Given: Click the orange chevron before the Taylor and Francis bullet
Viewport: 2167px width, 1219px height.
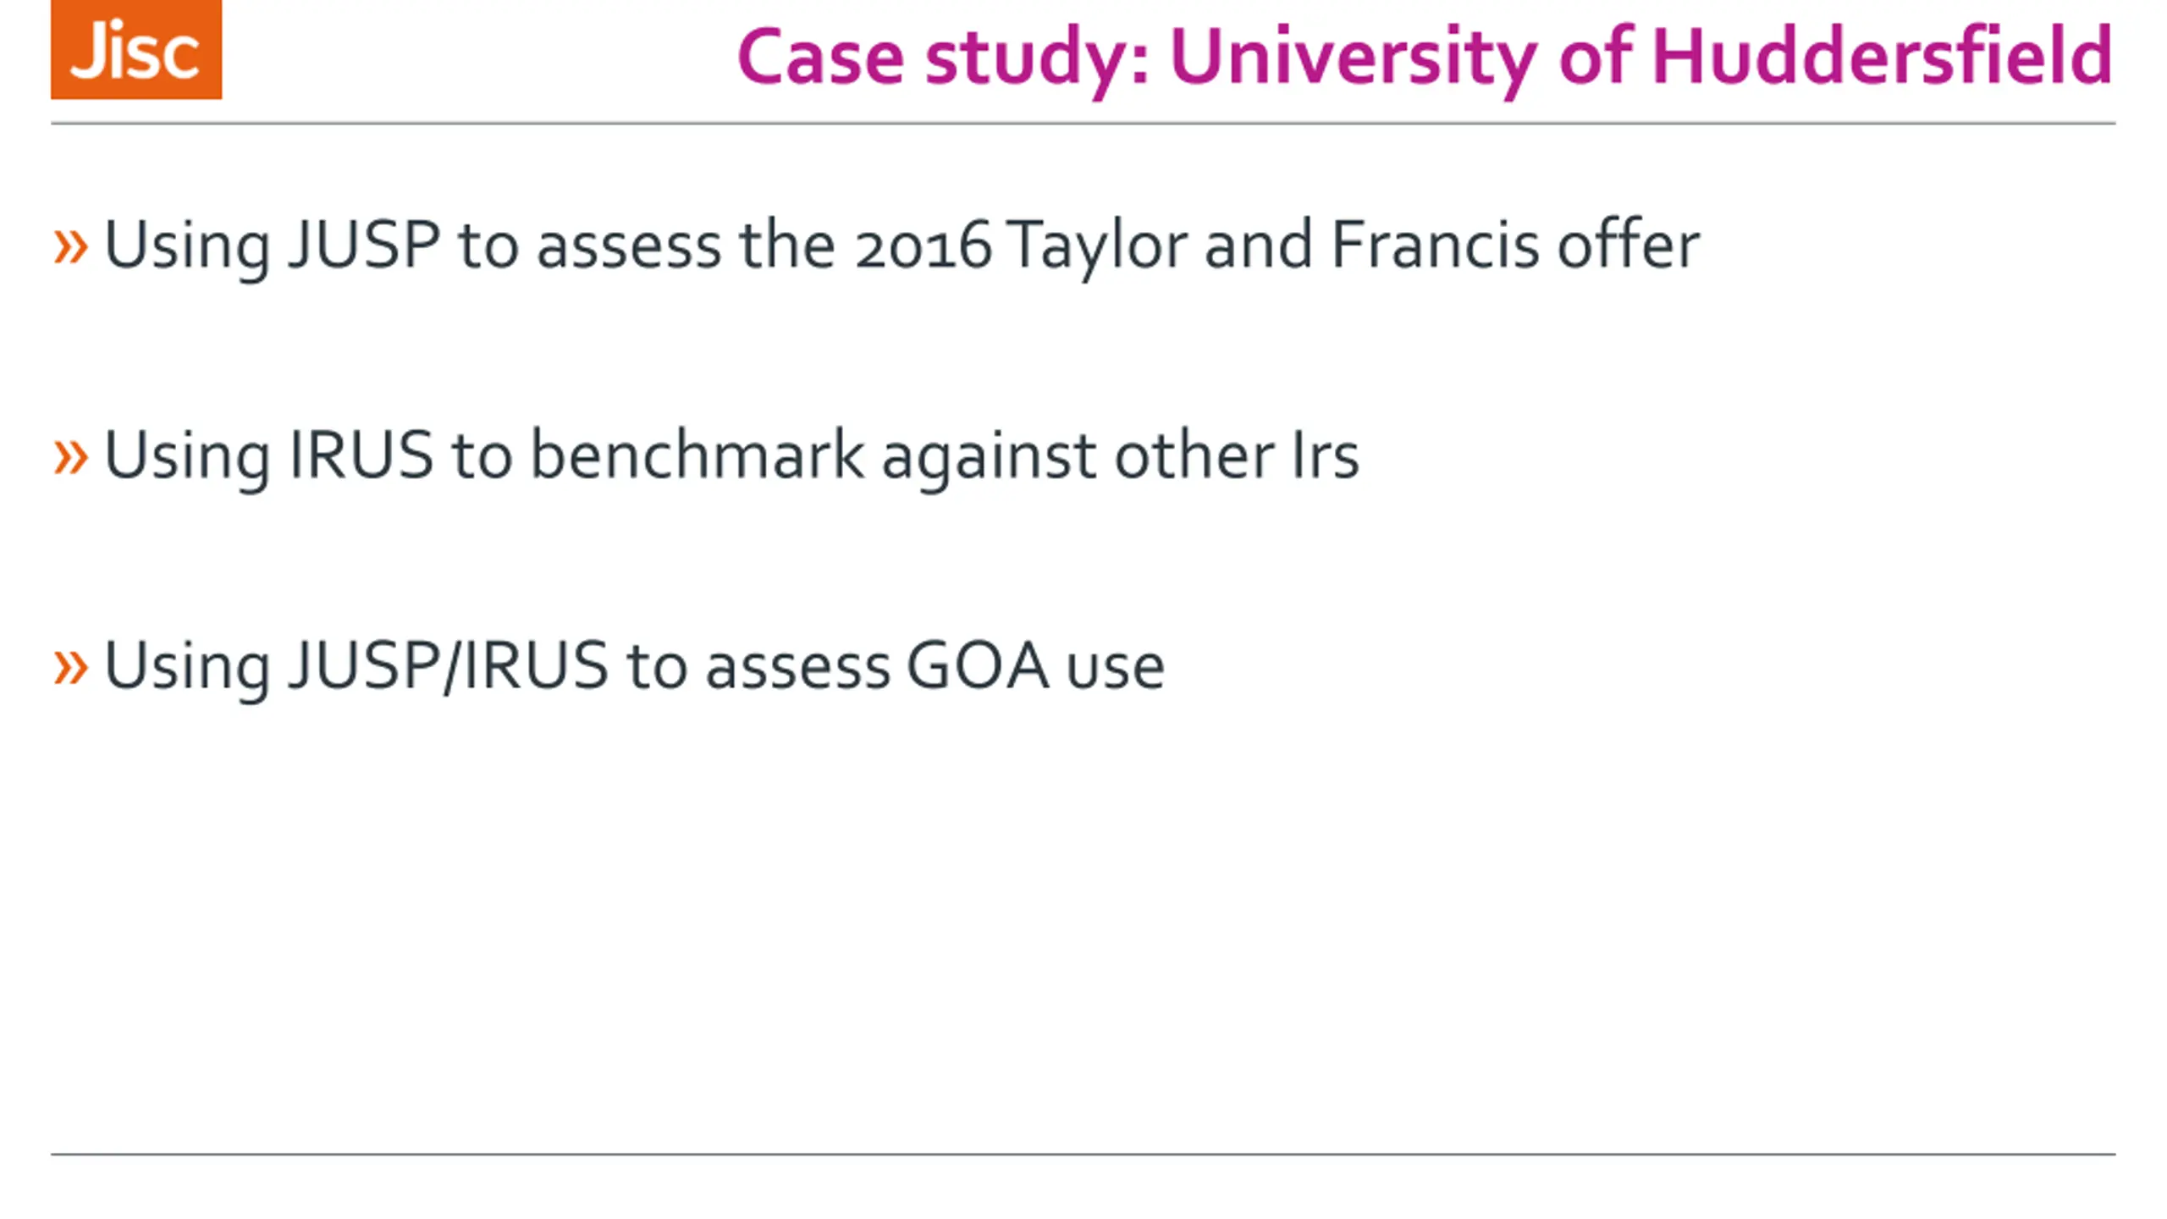Looking at the screenshot, I should [70, 247].
